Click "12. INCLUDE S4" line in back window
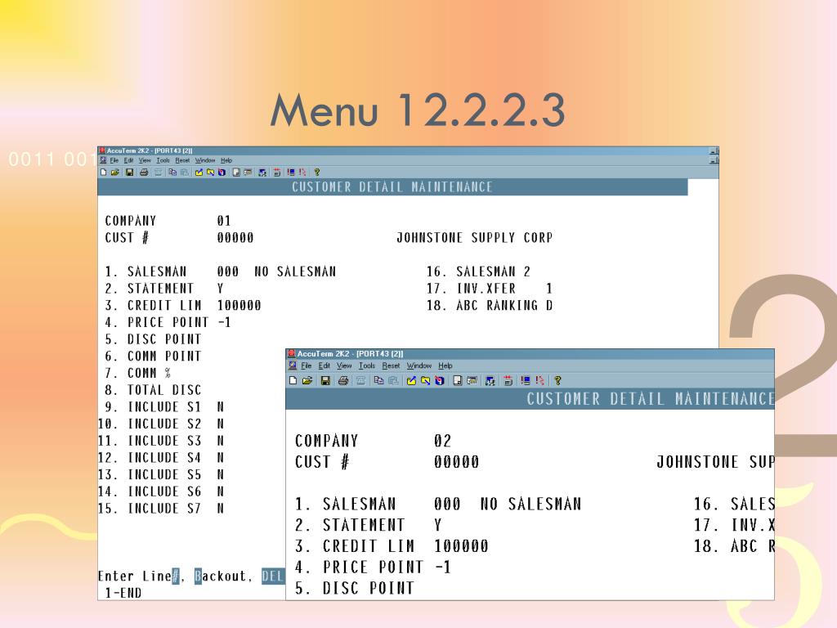Viewport: 837px width, 628px height. point(161,458)
